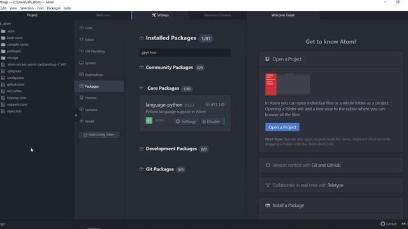Viewport: 408px width, 229px height.
Task: Expand Collaborate in real time with Teletype
Action: [x=331, y=185]
